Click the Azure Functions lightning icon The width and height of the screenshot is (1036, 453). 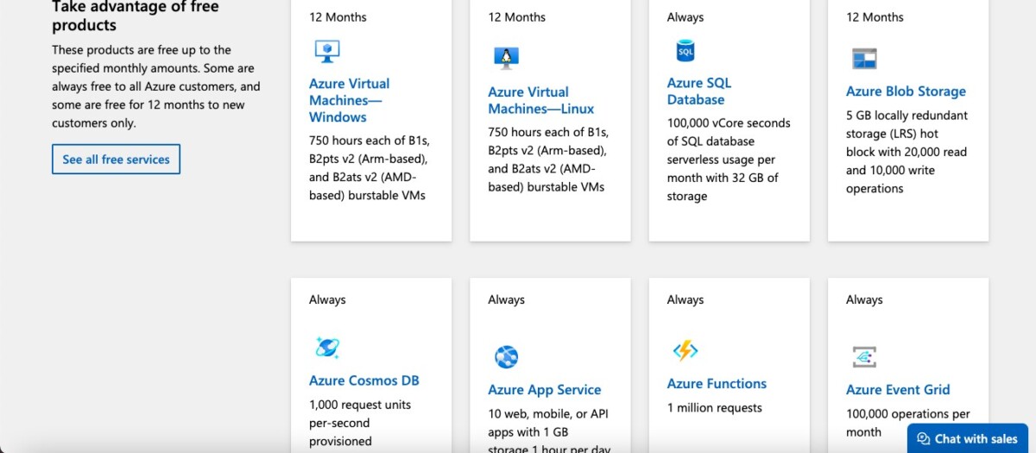click(x=685, y=350)
